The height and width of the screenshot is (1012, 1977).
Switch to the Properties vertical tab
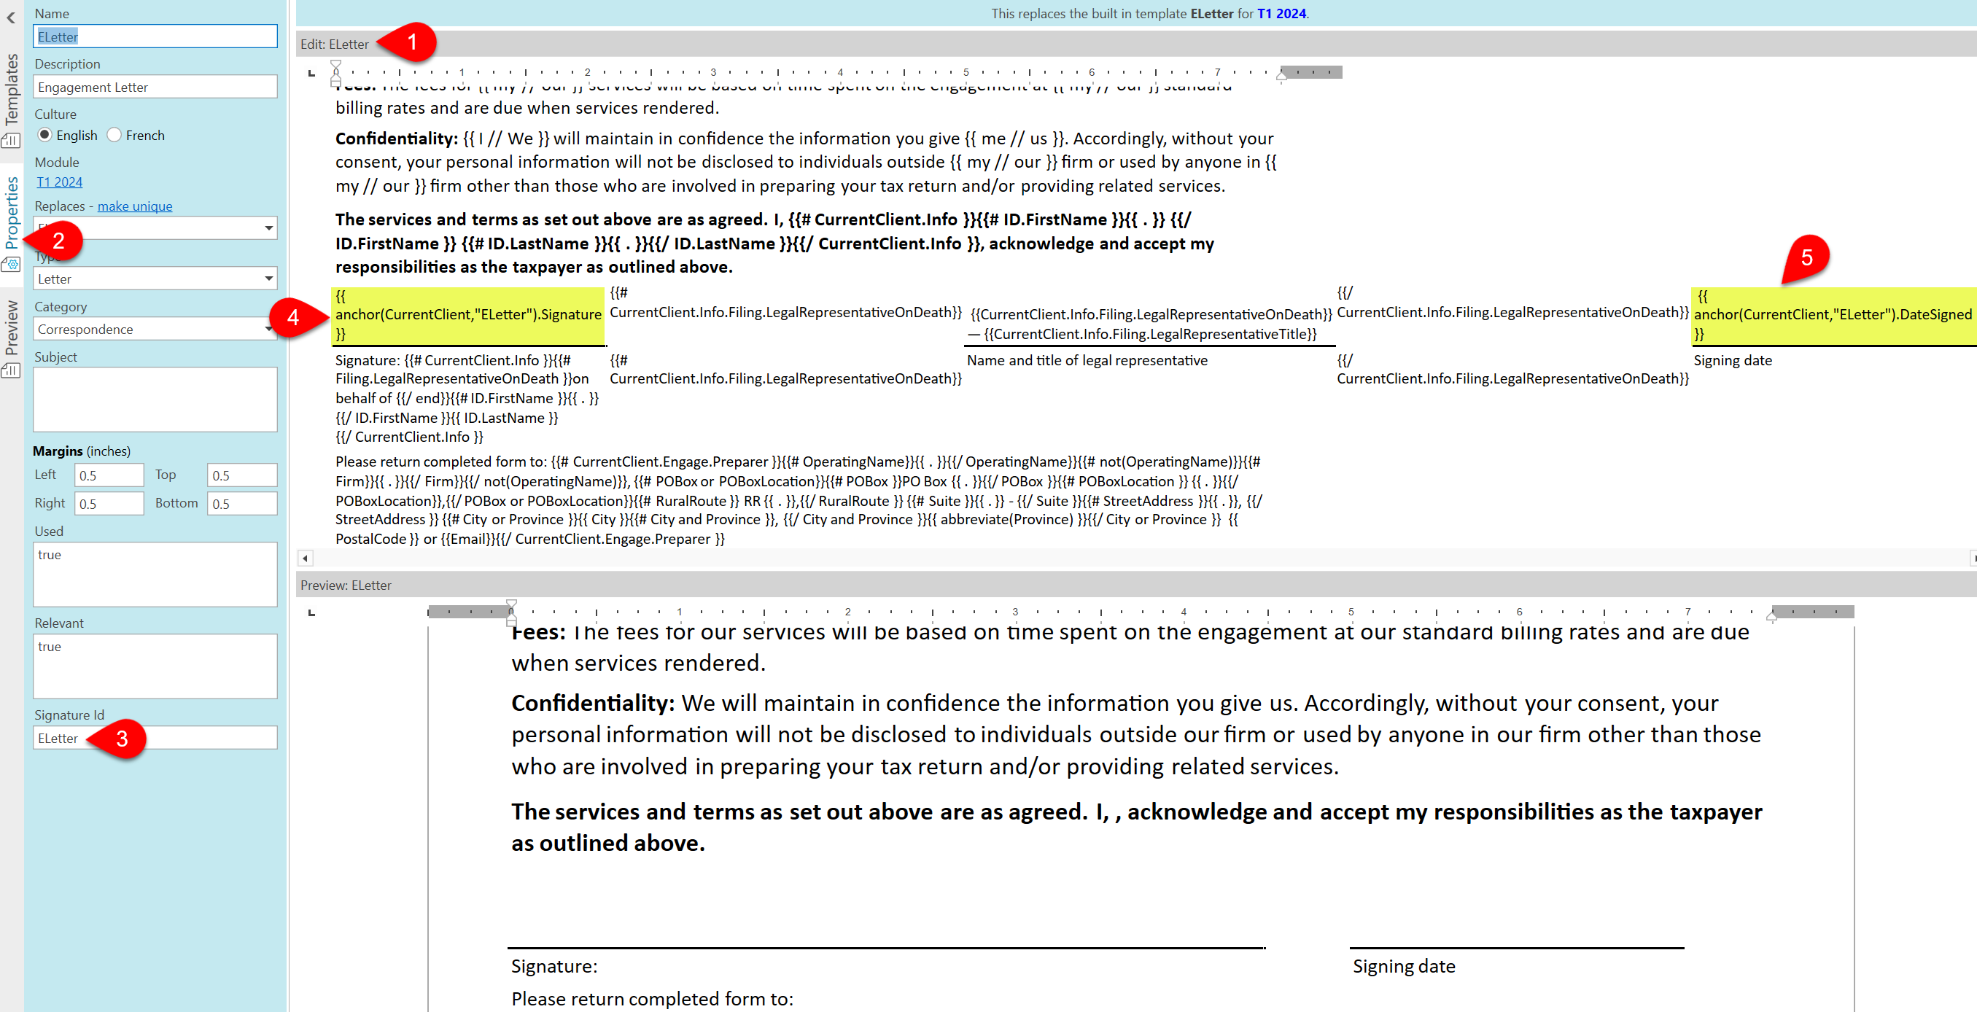12,212
